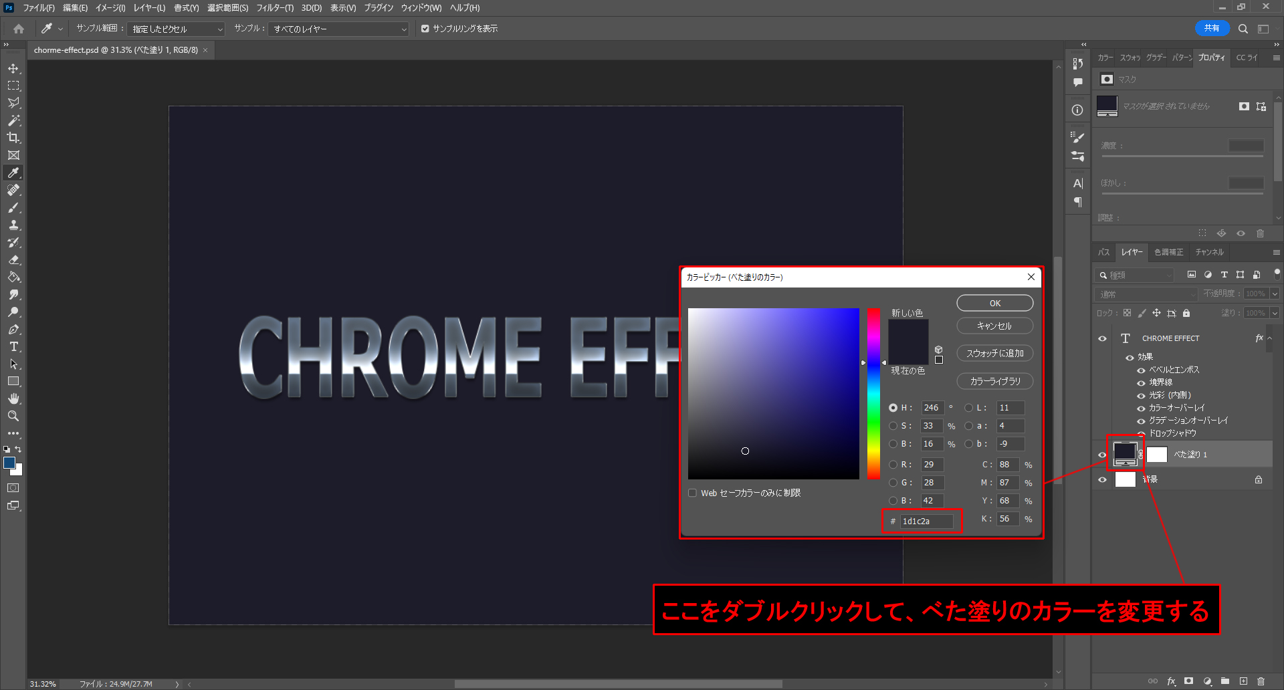Select the R radio button in color picker
Viewport: 1284px width, 690px height.
pos(893,465)
